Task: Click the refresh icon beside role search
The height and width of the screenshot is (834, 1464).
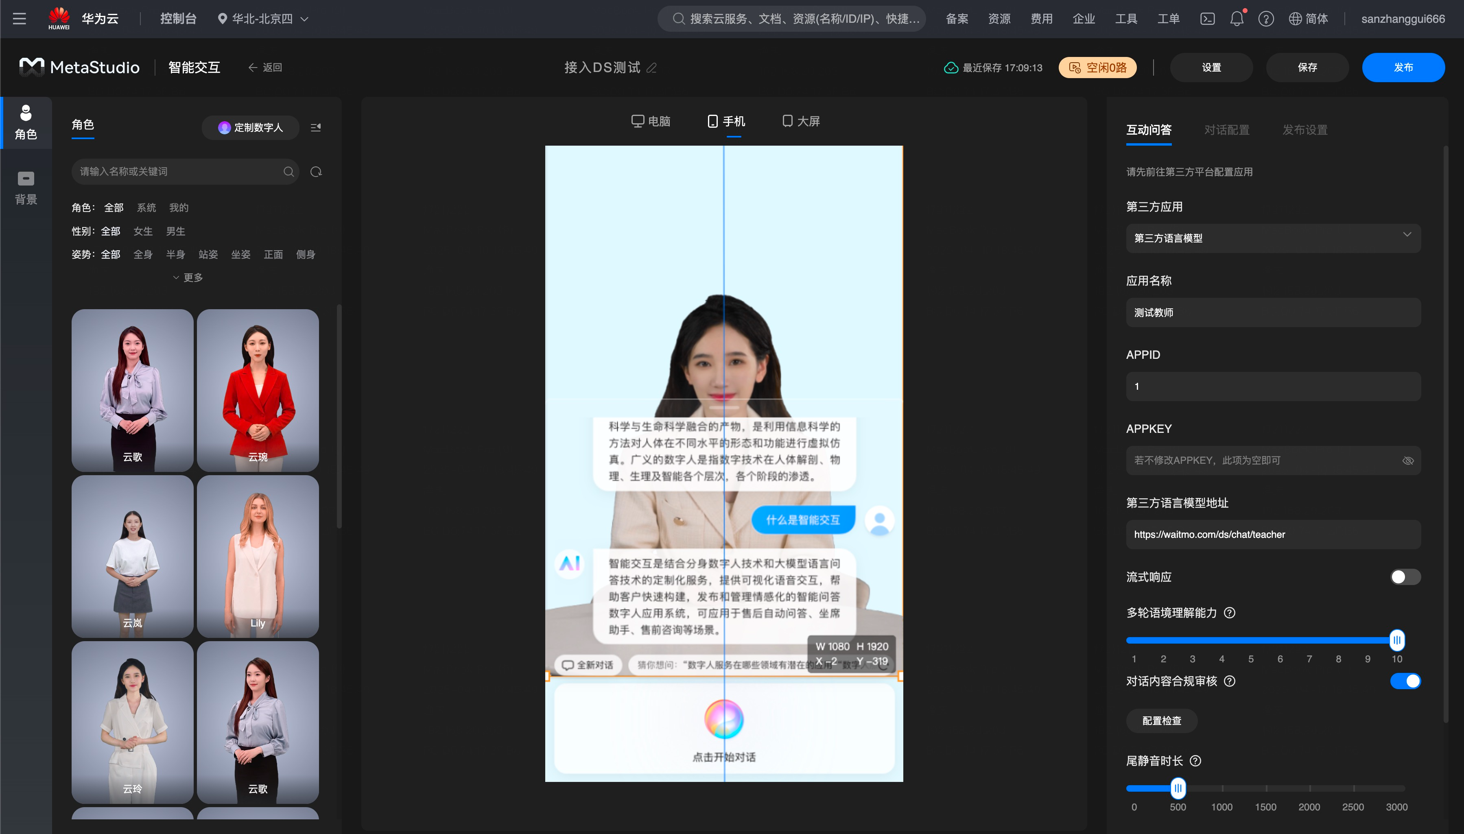Action: click(x=316, y=172)
